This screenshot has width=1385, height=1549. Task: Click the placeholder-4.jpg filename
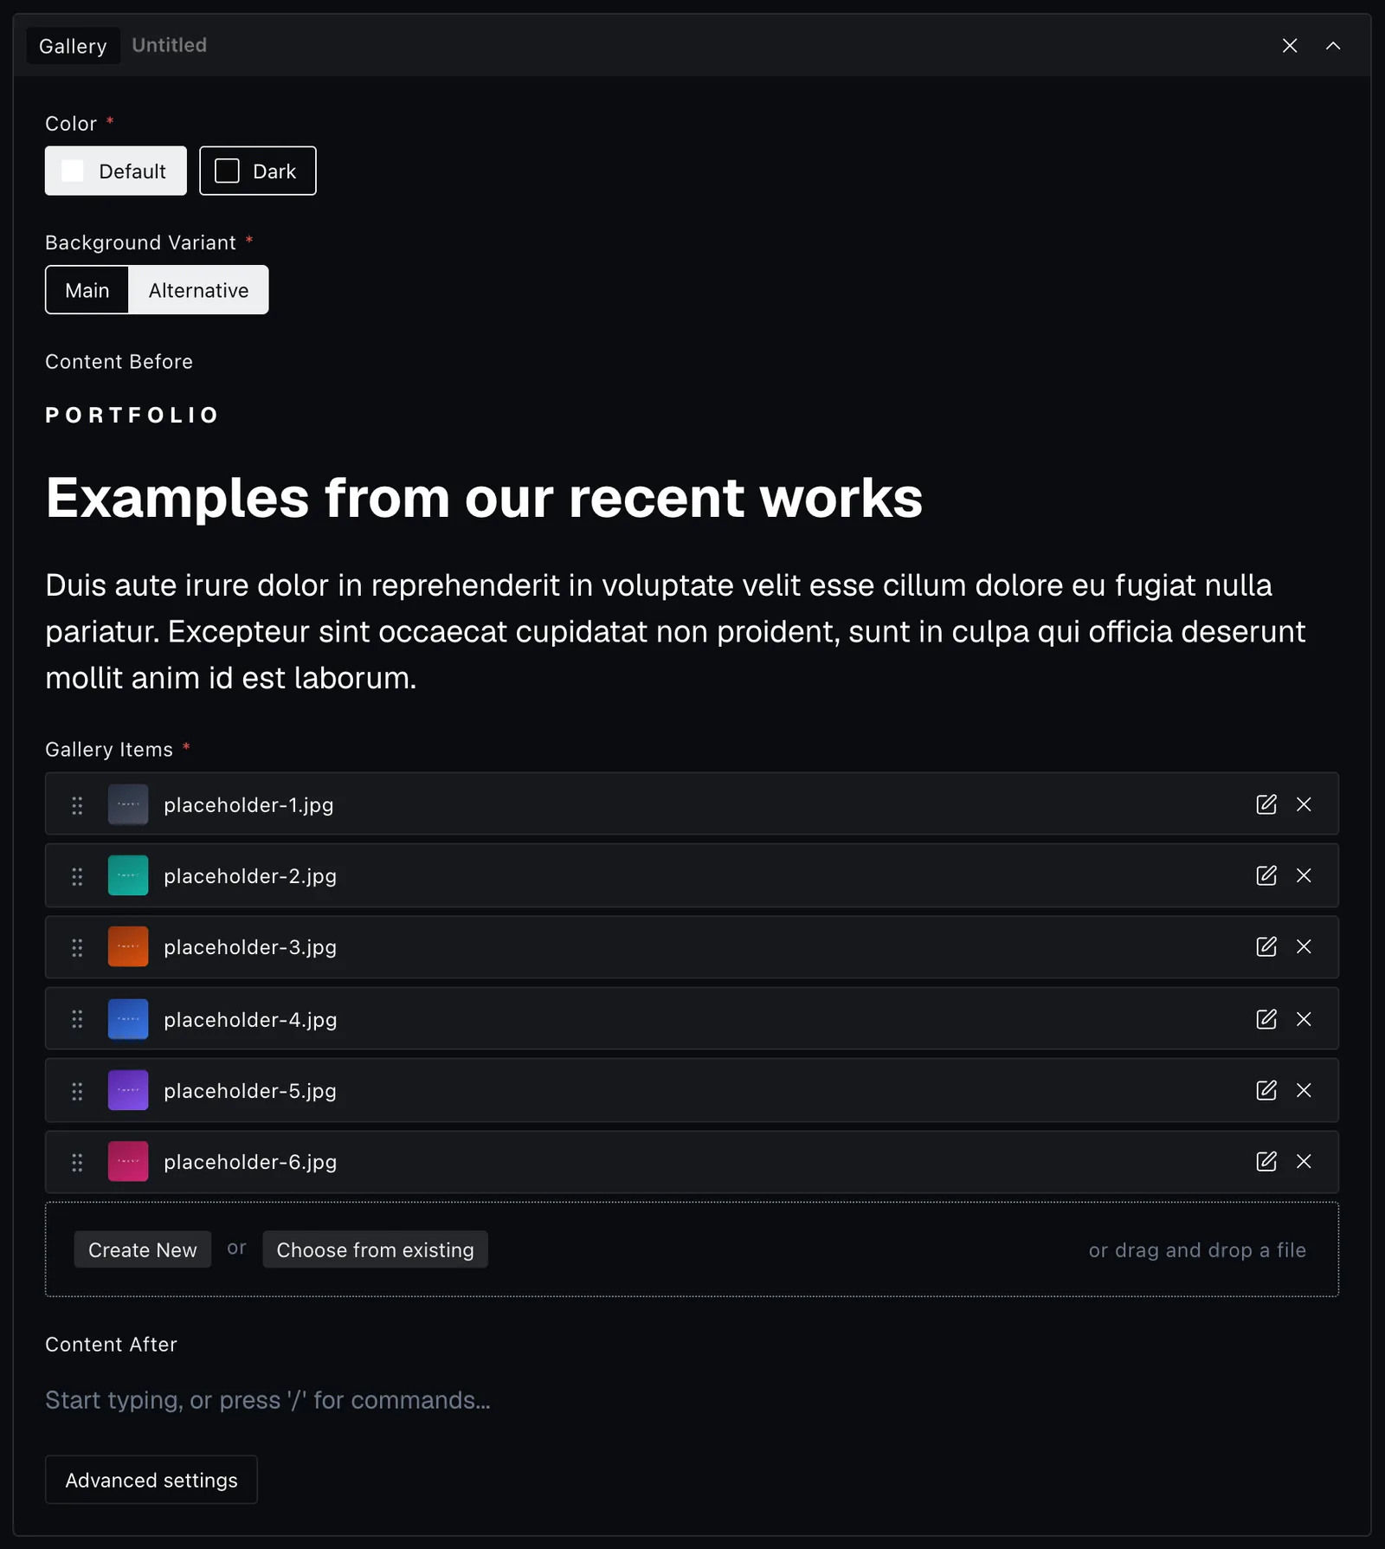coord(250,1020)
